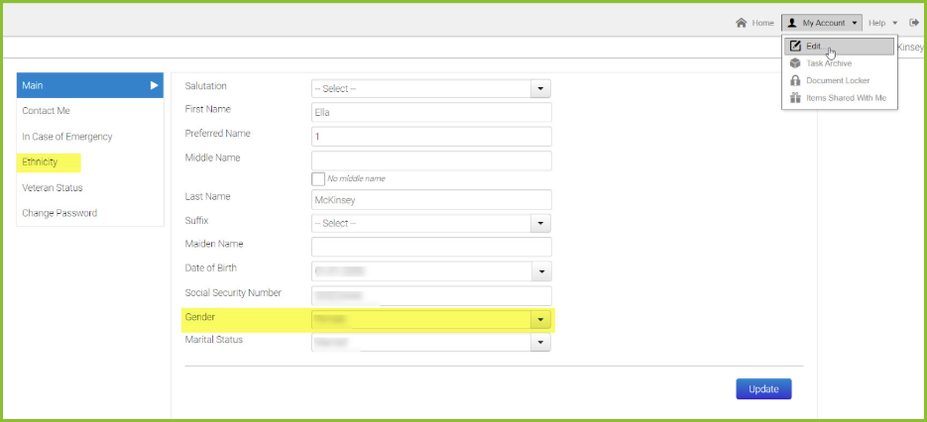Click the "No middle name" italic text
The image size is (927, 422).
pyautogui.click(x=357, y=178)
